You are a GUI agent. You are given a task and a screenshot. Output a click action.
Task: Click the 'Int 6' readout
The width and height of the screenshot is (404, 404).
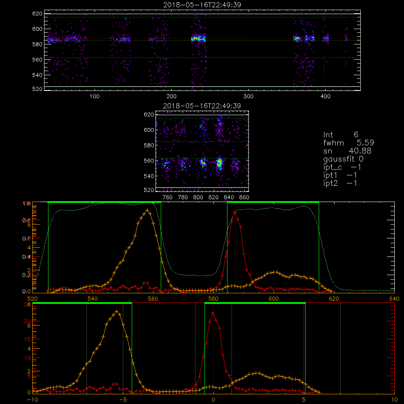341,135
